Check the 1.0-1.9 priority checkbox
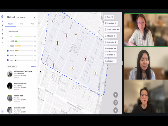 (8, 41)
